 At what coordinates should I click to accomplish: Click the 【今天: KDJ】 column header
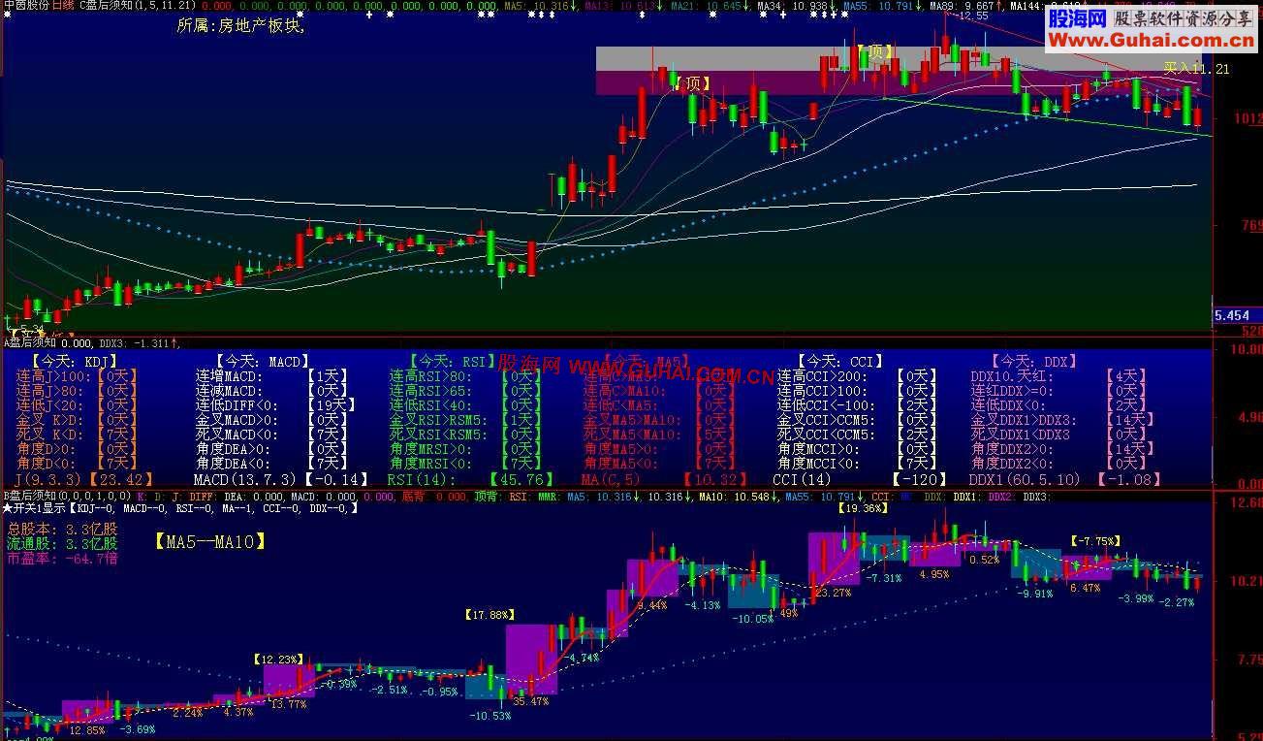[74, 361]
